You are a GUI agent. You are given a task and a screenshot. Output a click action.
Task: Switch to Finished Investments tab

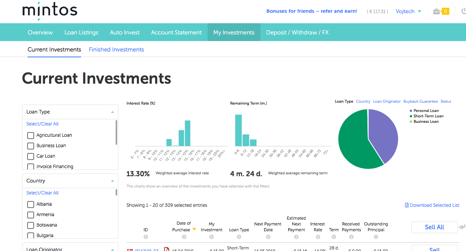(x=116, y=50)
